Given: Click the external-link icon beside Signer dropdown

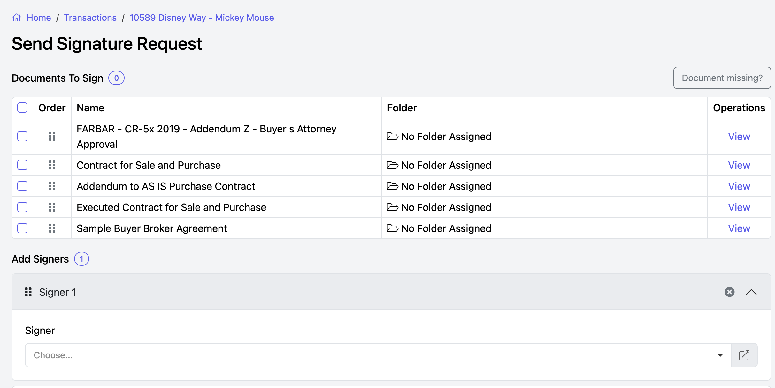Looking at the screenshot, I should click(x=744, y=355).
